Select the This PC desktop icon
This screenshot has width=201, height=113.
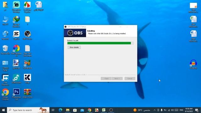point(5,20)
